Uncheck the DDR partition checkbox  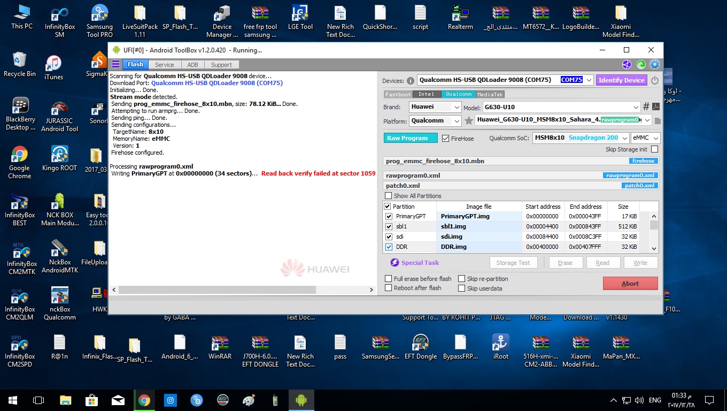point(389,247)
